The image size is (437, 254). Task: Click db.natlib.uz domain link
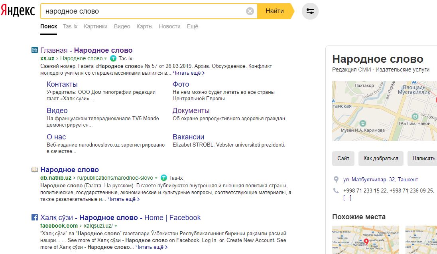[56, 178]
